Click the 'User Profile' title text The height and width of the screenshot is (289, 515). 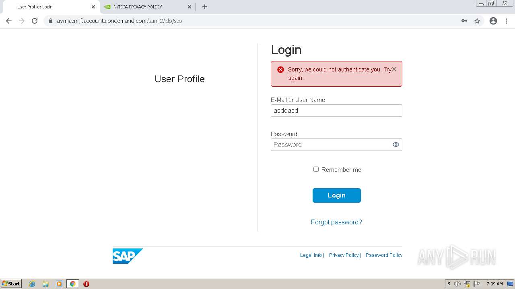tap(179, 79)
